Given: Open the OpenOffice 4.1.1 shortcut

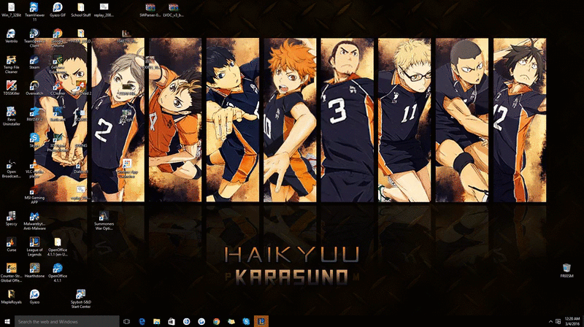Looking at the screenshot, I should click(58, 273).
